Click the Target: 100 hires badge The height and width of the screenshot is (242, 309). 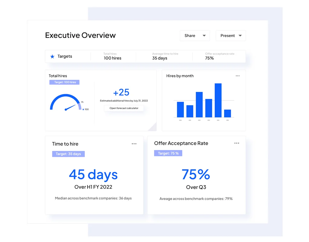[64, 82]
